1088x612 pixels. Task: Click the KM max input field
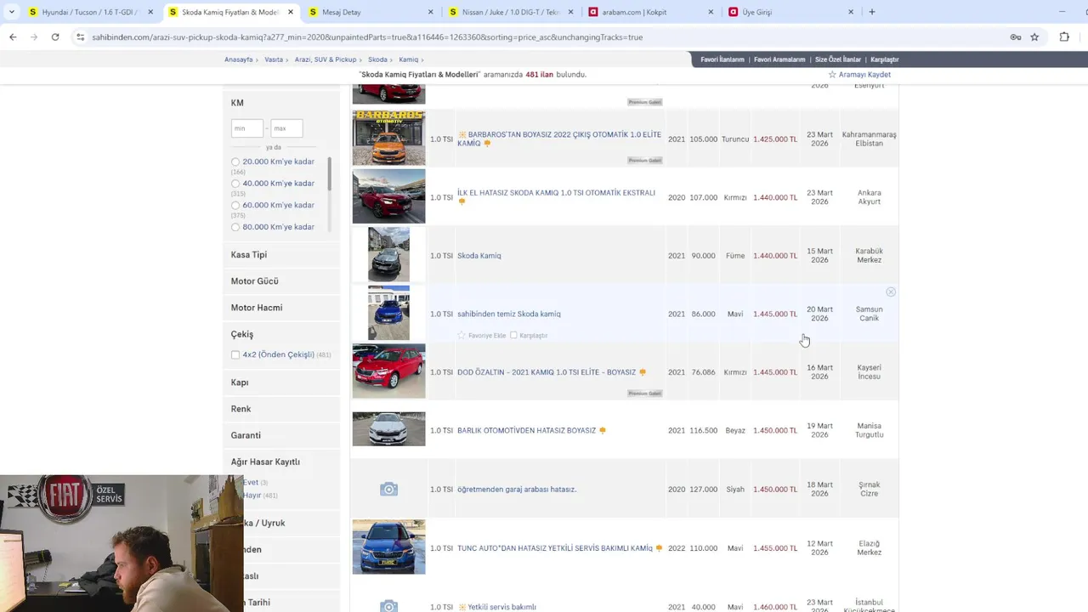click(286, 128)
